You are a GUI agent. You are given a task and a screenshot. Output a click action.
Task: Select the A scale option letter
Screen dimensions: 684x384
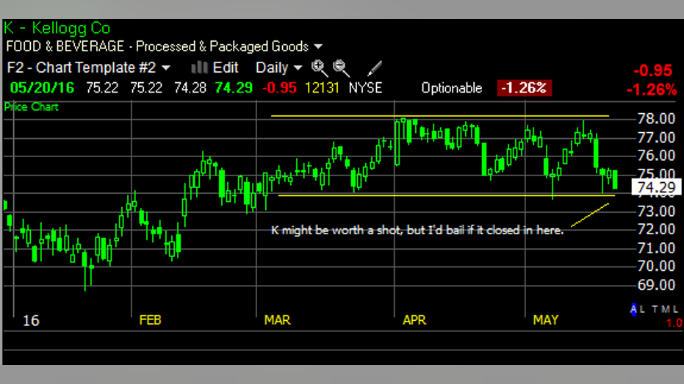(x=633, y=309)
